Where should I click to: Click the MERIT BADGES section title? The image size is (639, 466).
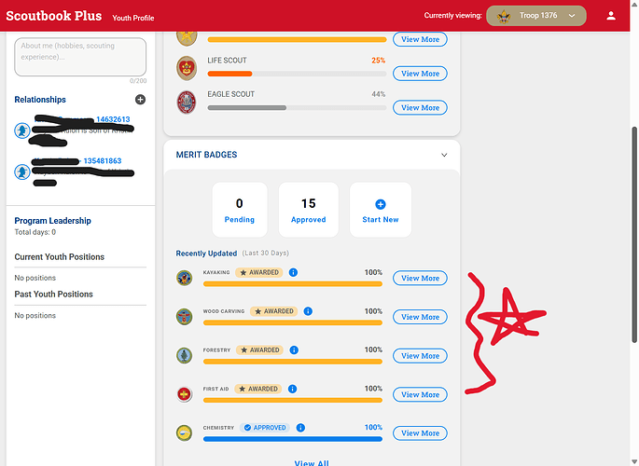[206, 155]
